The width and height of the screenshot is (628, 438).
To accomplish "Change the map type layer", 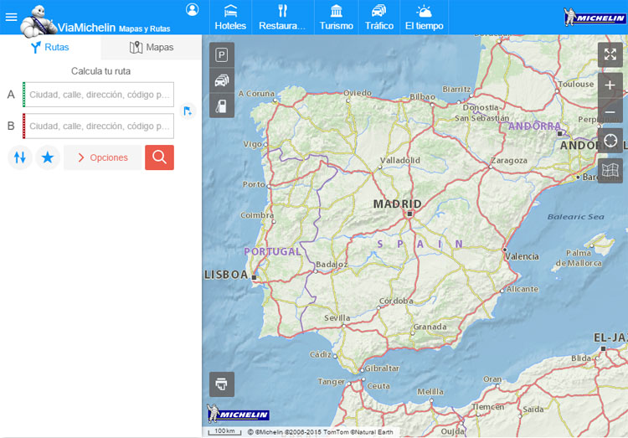I will tap(610, 171).
